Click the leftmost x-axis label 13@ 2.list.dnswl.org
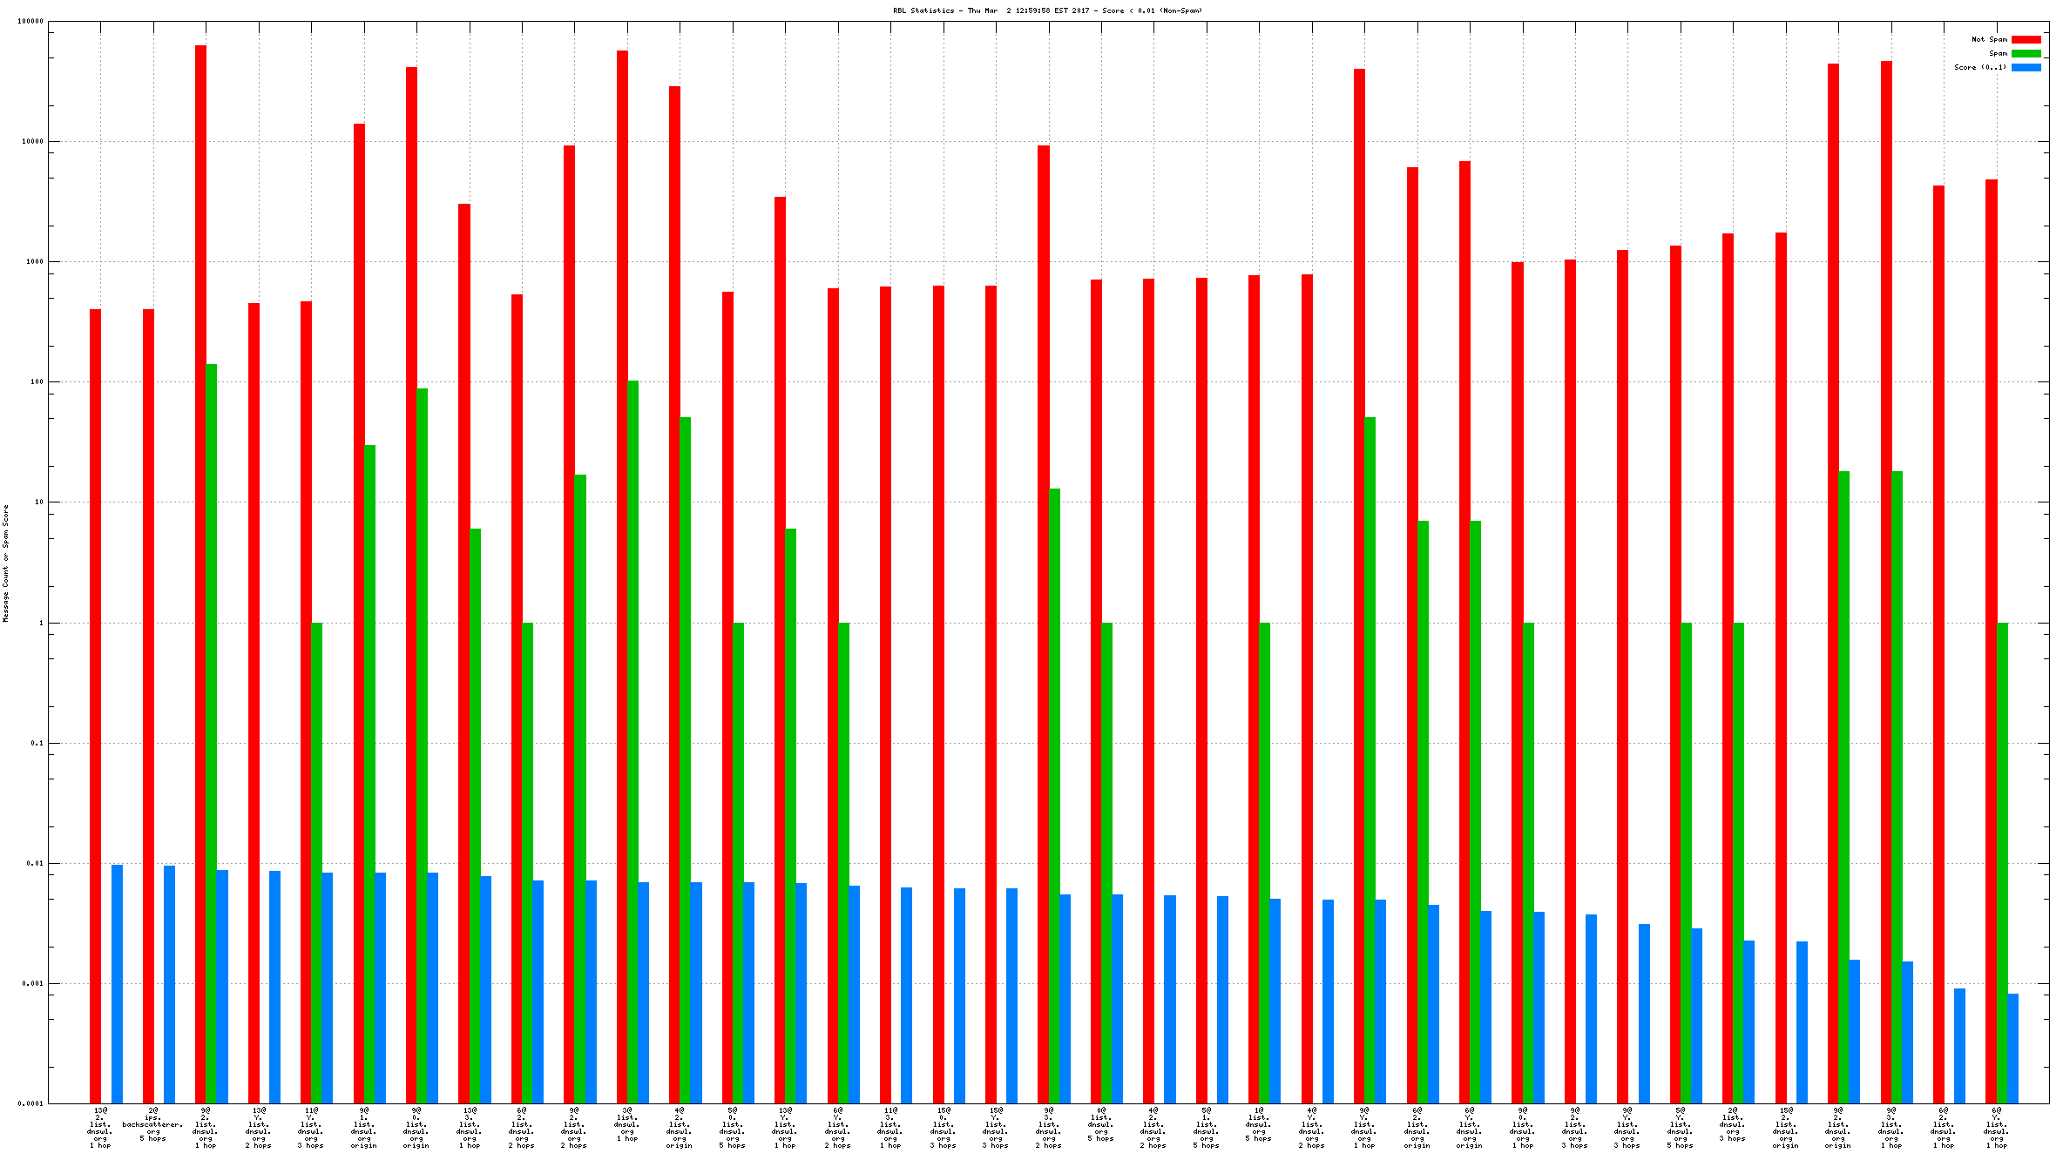The height and width of the screenshot is (1160, 2063). pos(100,1128)
